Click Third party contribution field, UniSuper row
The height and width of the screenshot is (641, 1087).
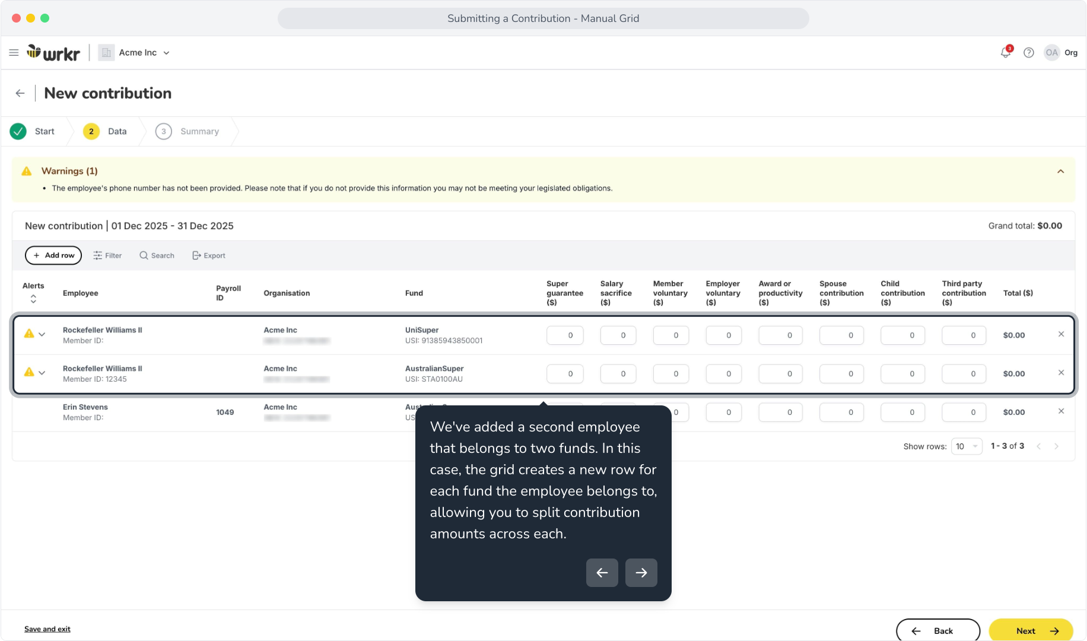pos(964,335)
